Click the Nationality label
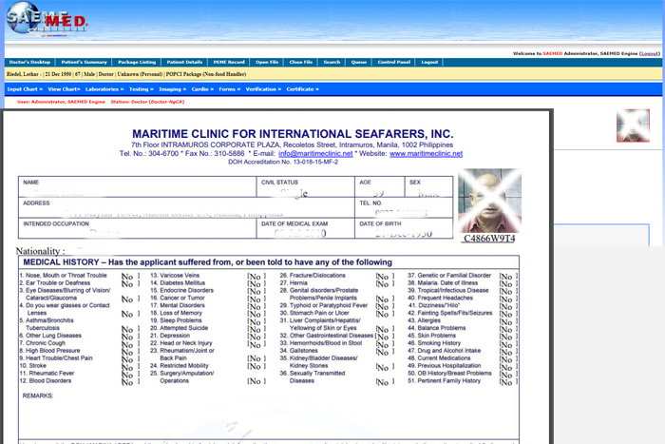 [x=40, y=251]
